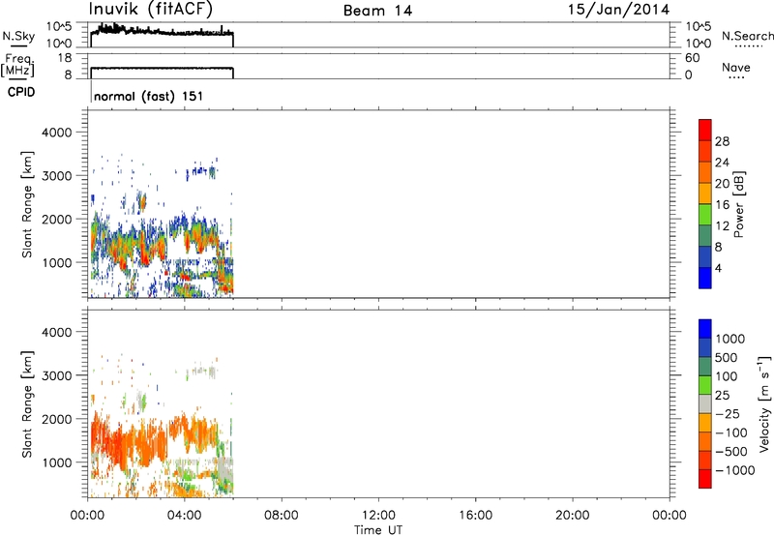Click the Power [dB] colorbar title
Screen dimensions: 774x536
738,204
